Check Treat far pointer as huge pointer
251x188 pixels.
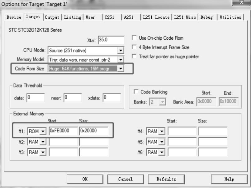135,57
